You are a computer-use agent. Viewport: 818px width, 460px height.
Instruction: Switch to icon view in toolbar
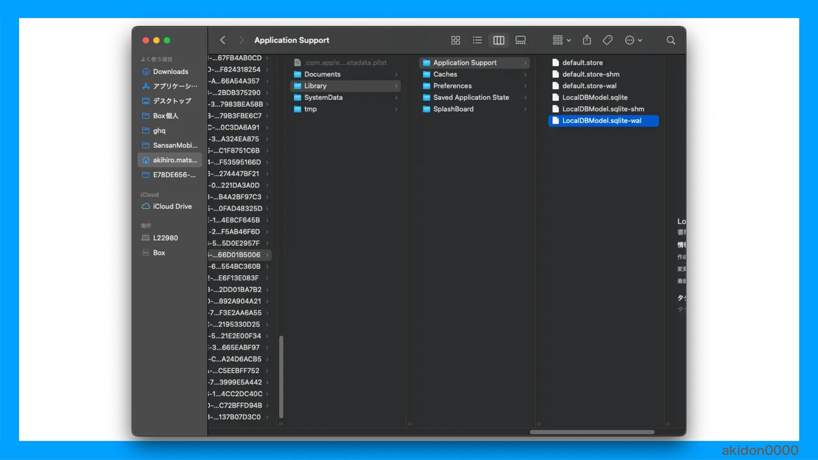455,40
